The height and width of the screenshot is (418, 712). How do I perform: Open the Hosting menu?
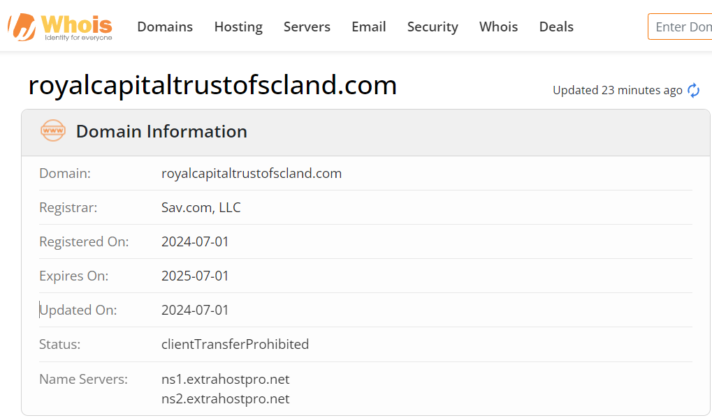(238, 27)
